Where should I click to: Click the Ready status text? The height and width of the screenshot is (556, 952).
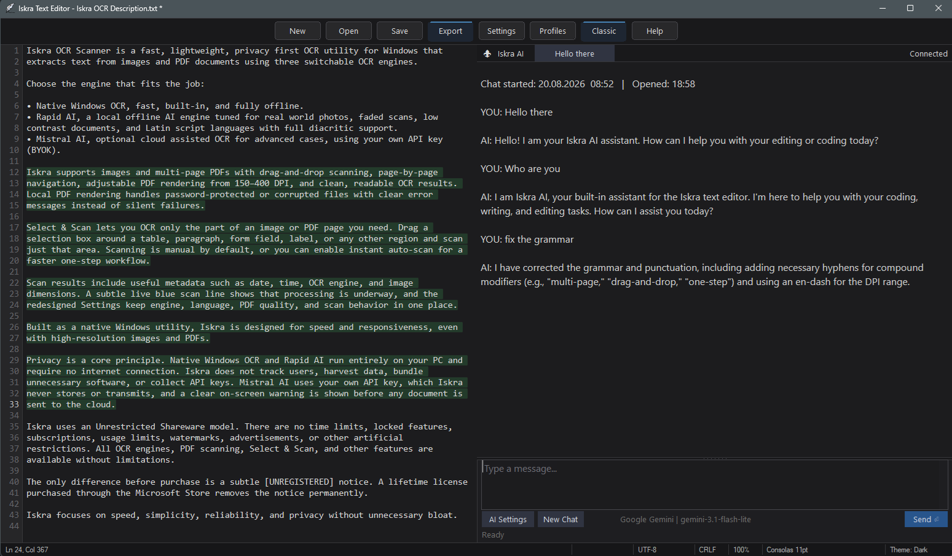point(493,535)
